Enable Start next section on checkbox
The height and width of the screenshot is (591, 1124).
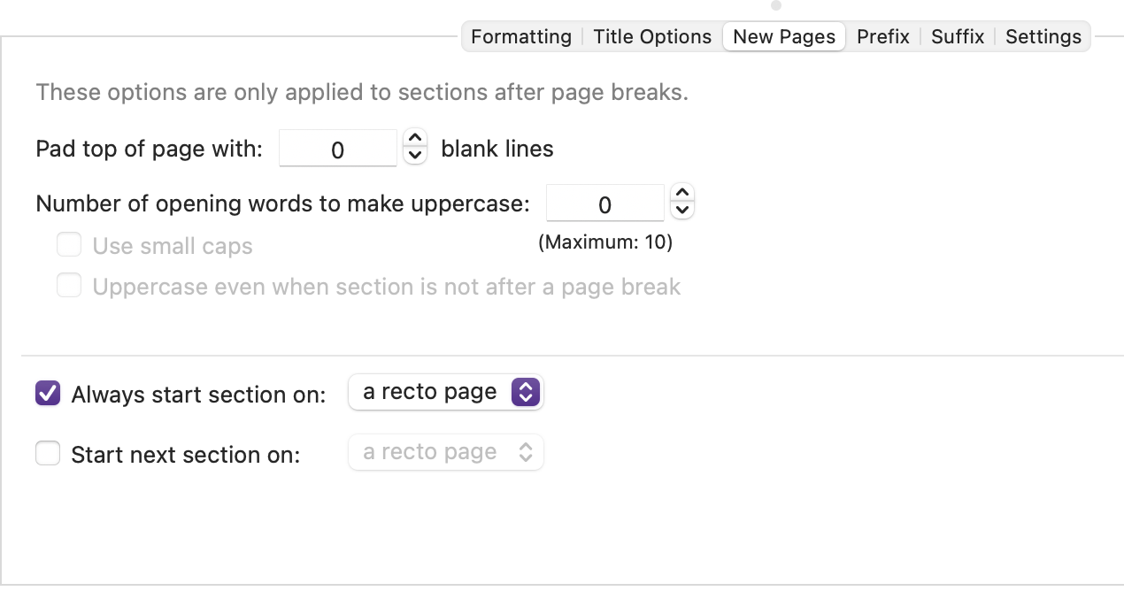click(48, 454)
